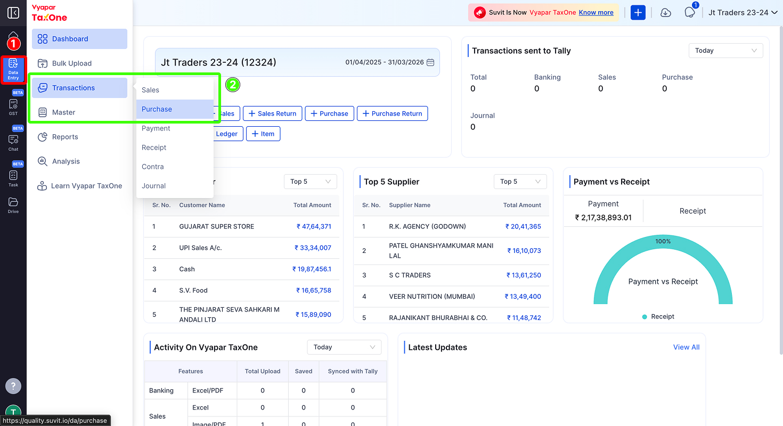This screenshot has width=783, height=426.
Task: Click the Ledger quick-add button
Action: pos(229,134)
